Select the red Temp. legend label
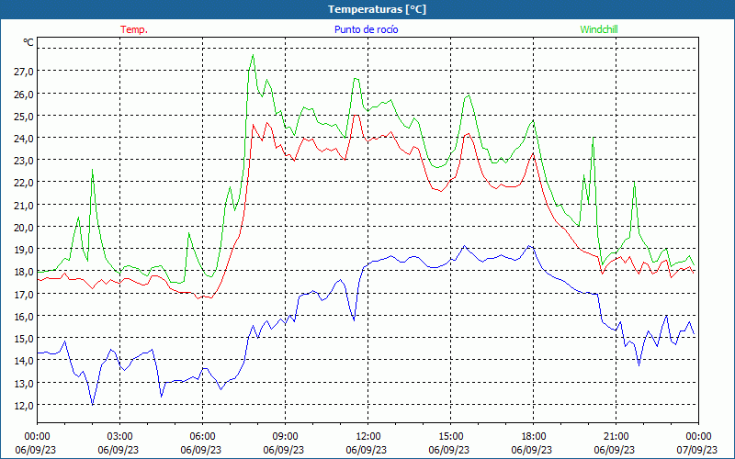Image resolution: width=735 pixels, height=459 pixels. point(134,29)
